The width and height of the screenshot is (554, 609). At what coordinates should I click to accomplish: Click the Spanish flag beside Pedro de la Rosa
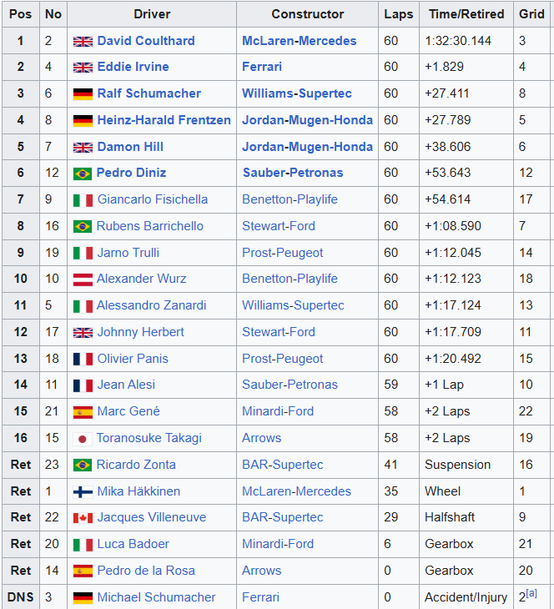pyautogui.click(x=83, y=571)
